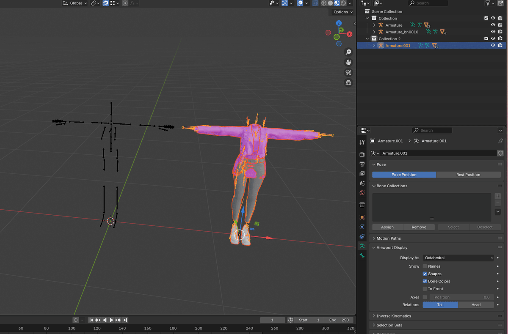Open the Scene properties tab
This screenshot has width=508, height=334.
[x=362, y=183]
